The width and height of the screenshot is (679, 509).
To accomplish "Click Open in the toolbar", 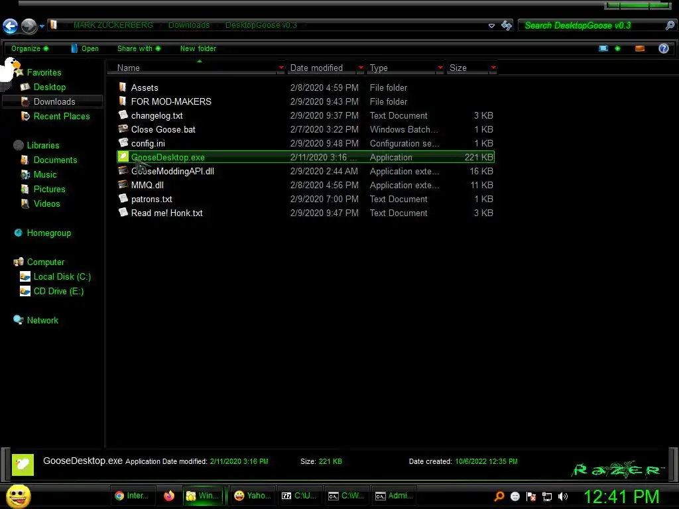I will point(85,48).
